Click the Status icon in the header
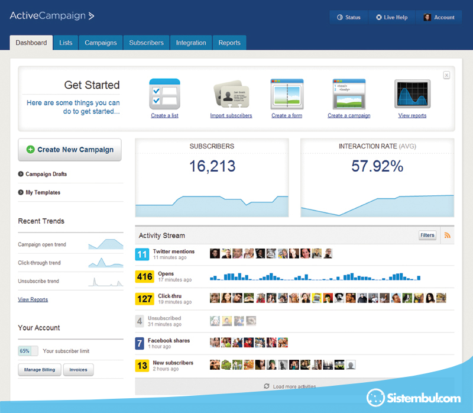Screen dimensions: 473x413 339,17
